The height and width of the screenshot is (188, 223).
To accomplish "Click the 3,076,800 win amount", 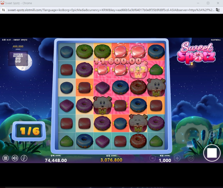I will click(x=111, y=160).
